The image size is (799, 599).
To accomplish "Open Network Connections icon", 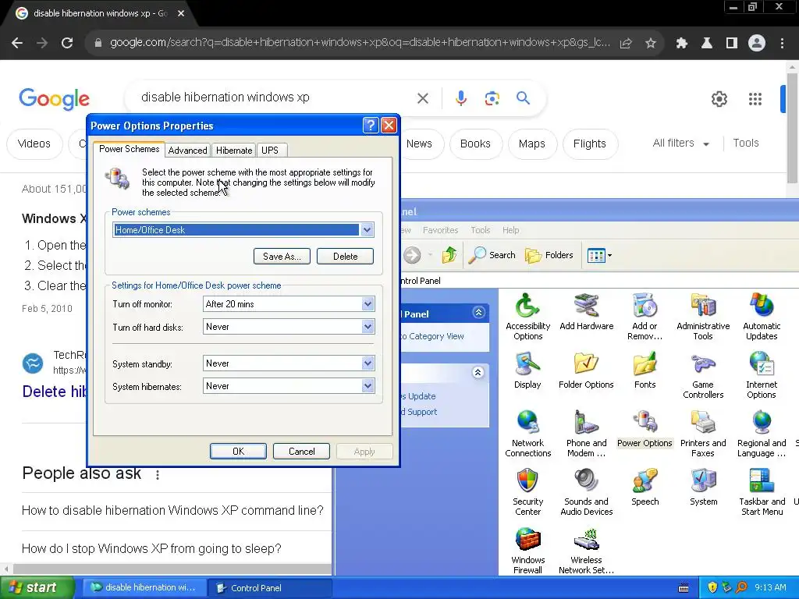I will [527, 434].
